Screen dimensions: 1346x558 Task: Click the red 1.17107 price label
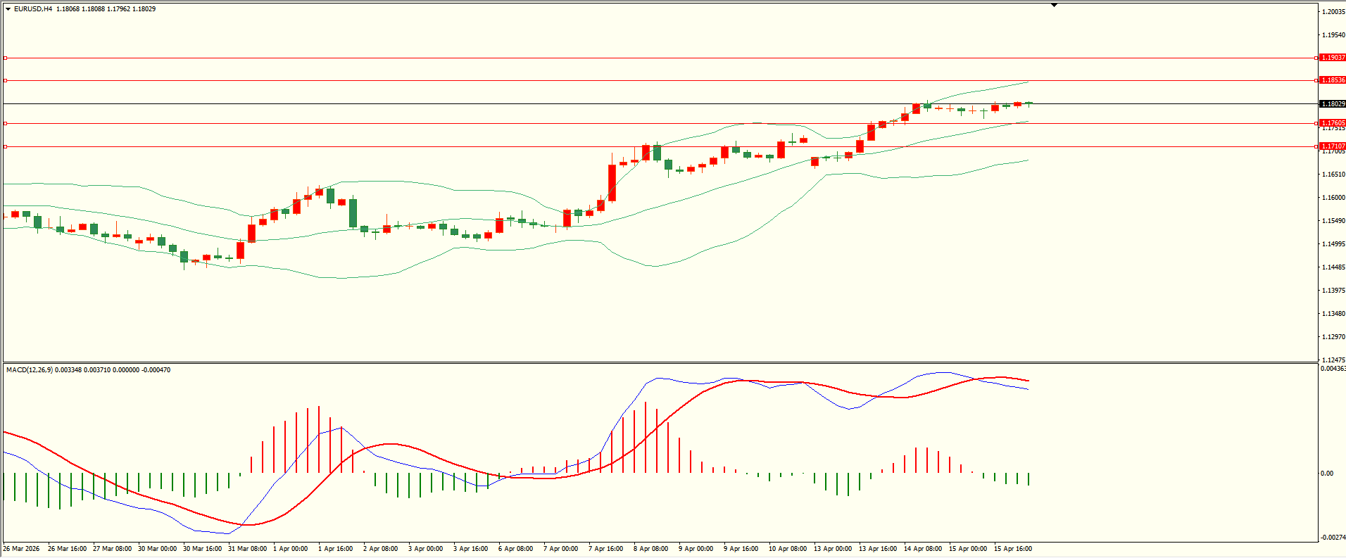click(x=1332, y=146)
